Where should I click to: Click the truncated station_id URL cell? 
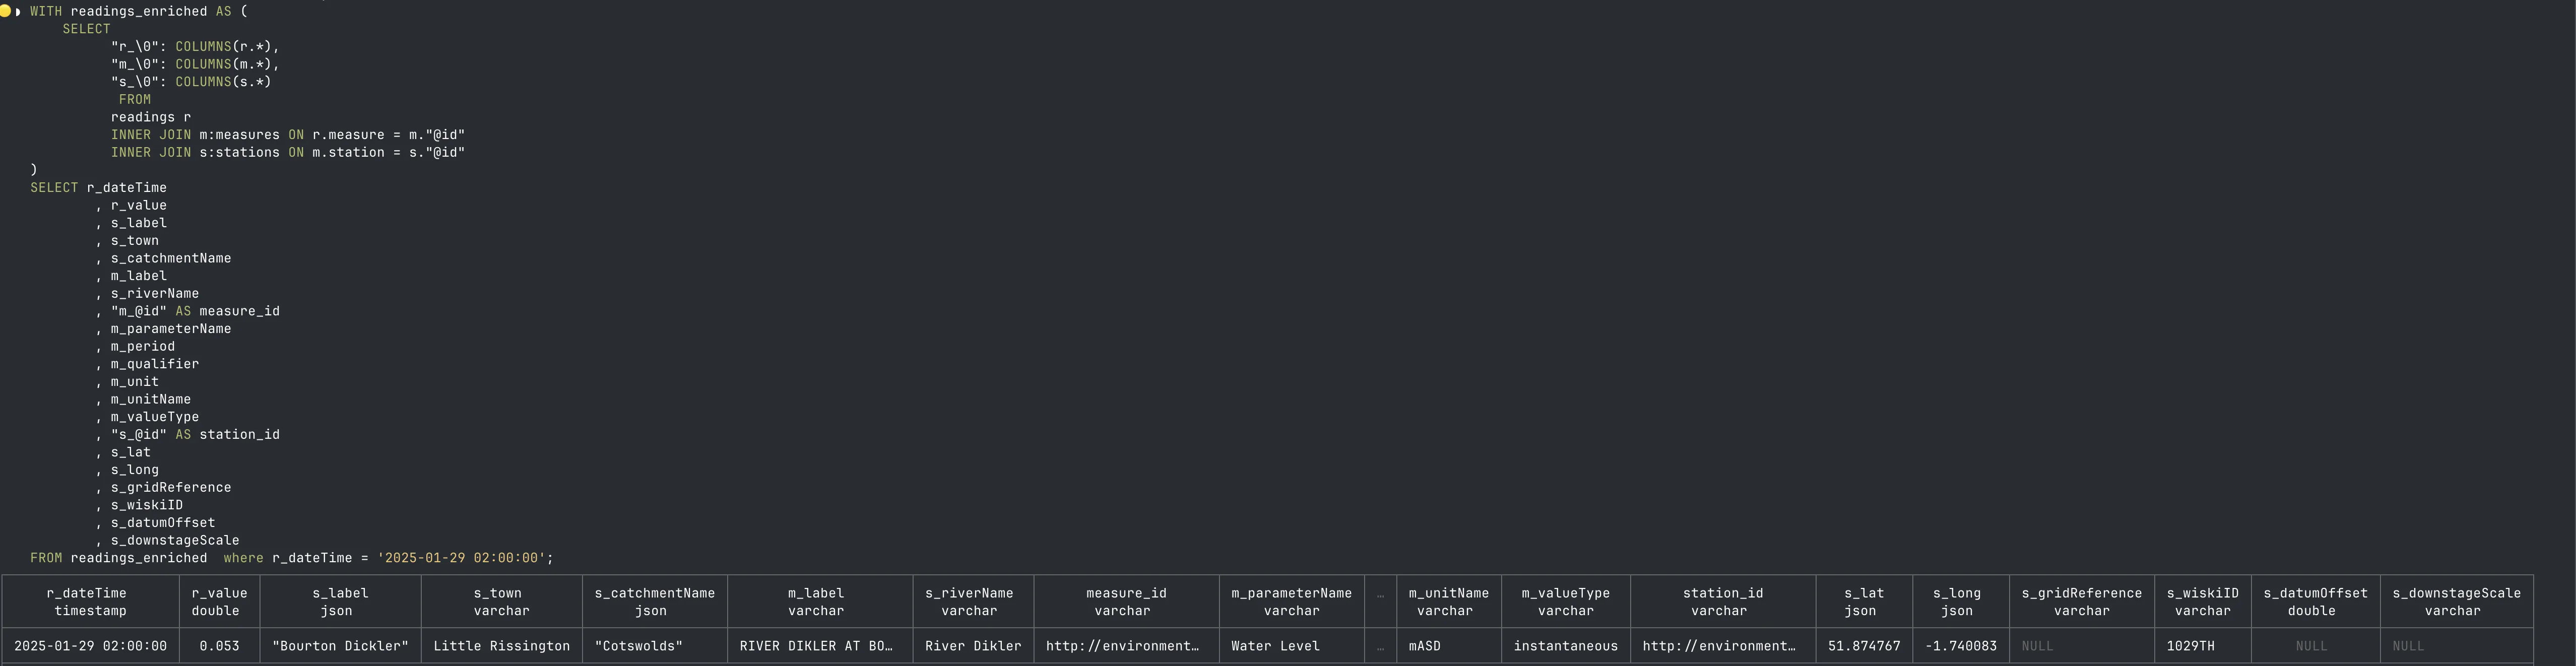[1719, 646]
